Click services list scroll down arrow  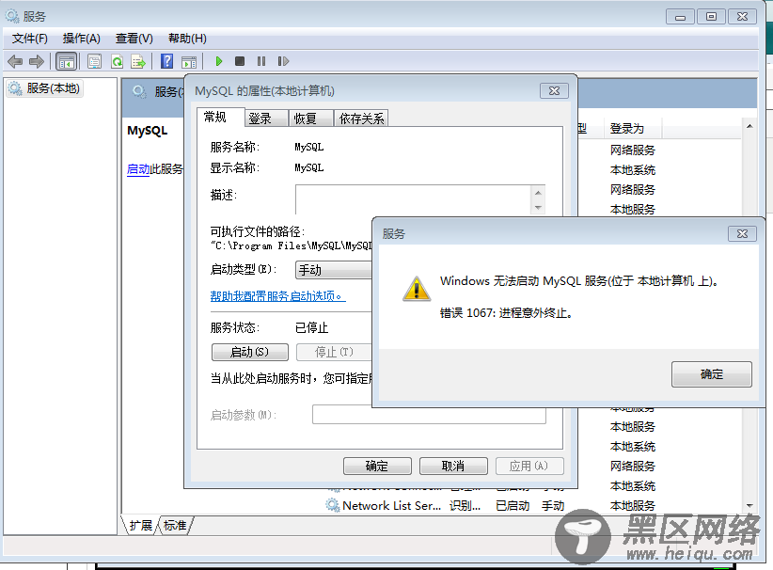749,505
